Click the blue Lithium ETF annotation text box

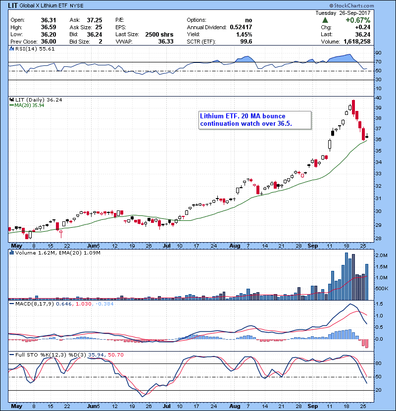point(255,120)
